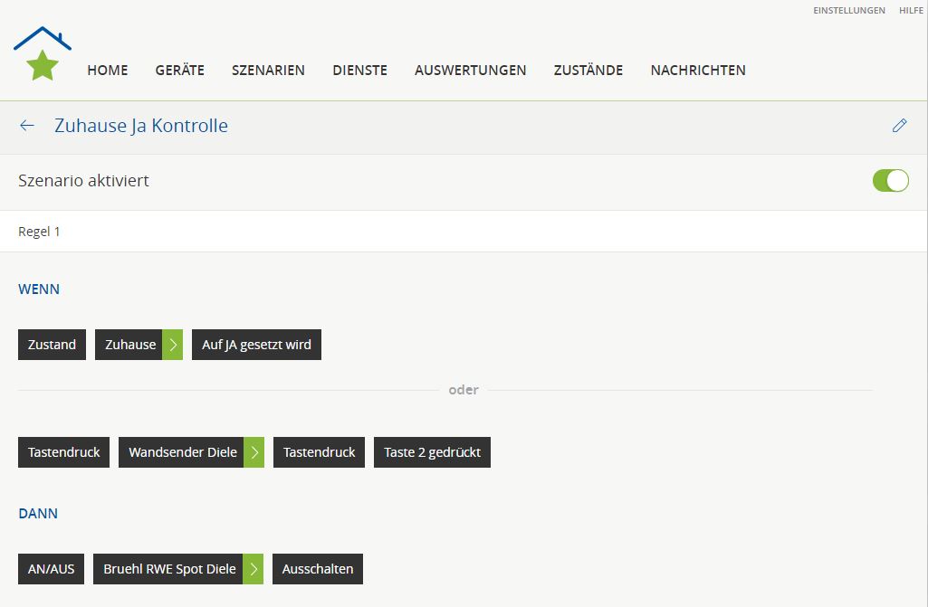Open Einstellungen link at top
Viewport: 928px width, 607px height.
tap(849, 11)
